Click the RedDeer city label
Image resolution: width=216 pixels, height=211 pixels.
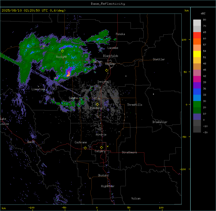(110, 64)
